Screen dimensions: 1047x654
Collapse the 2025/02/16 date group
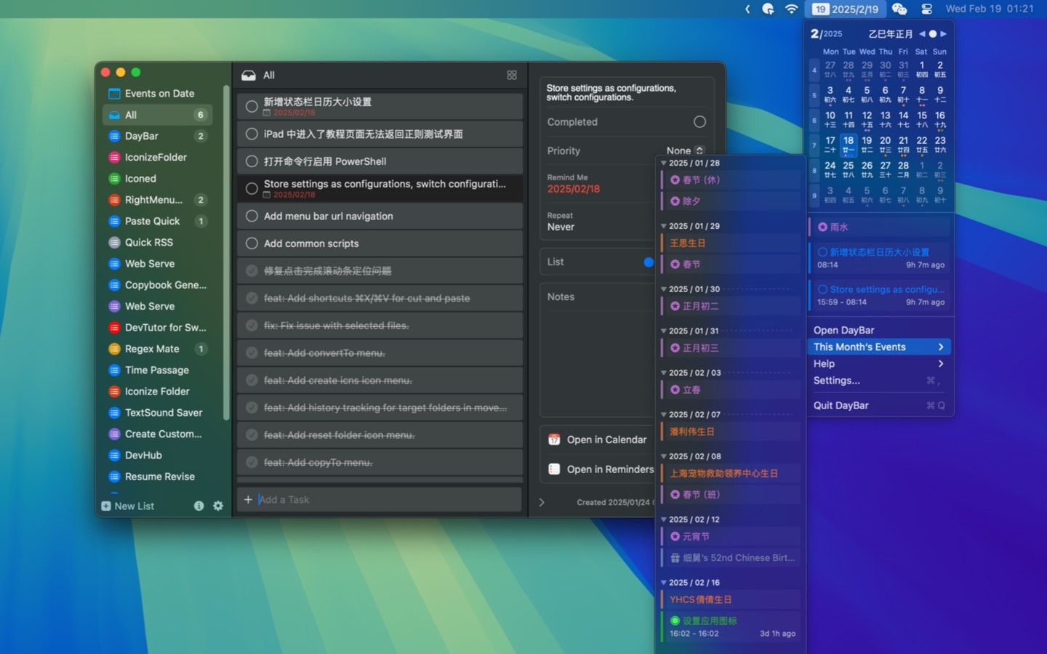(x=663, y=583)
